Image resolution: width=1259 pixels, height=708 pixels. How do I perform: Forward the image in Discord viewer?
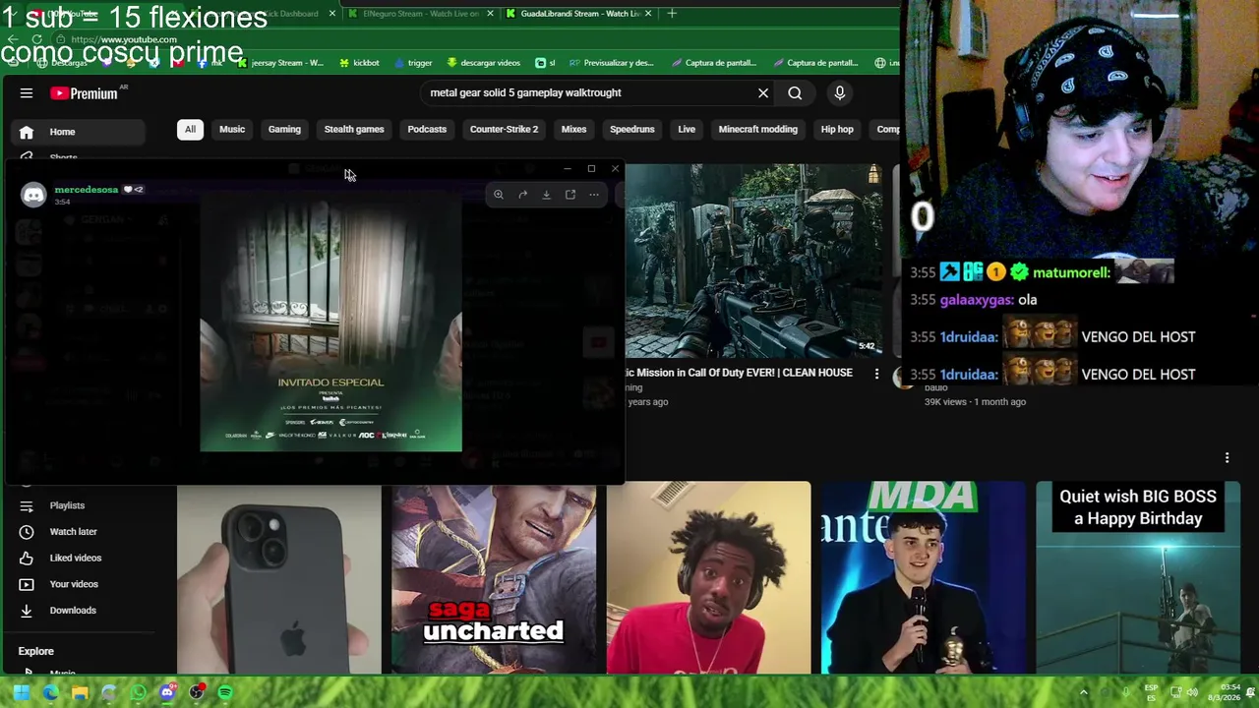click(522, 195)
